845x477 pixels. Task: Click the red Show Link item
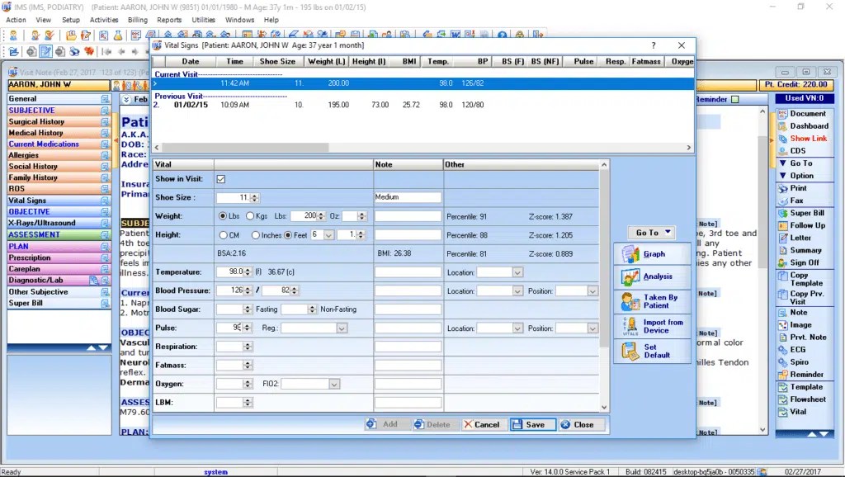(804, 139)
